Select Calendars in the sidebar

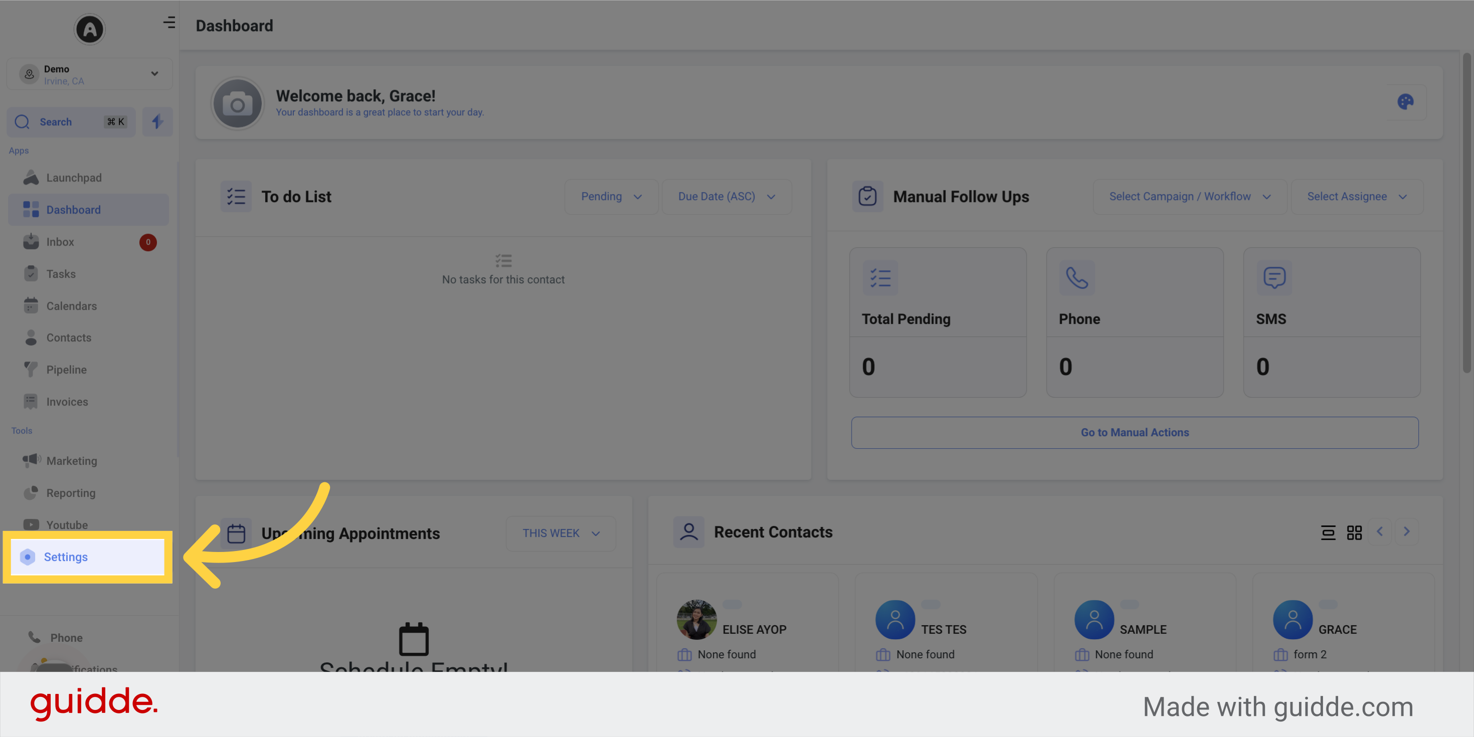[x=71, y=305]
